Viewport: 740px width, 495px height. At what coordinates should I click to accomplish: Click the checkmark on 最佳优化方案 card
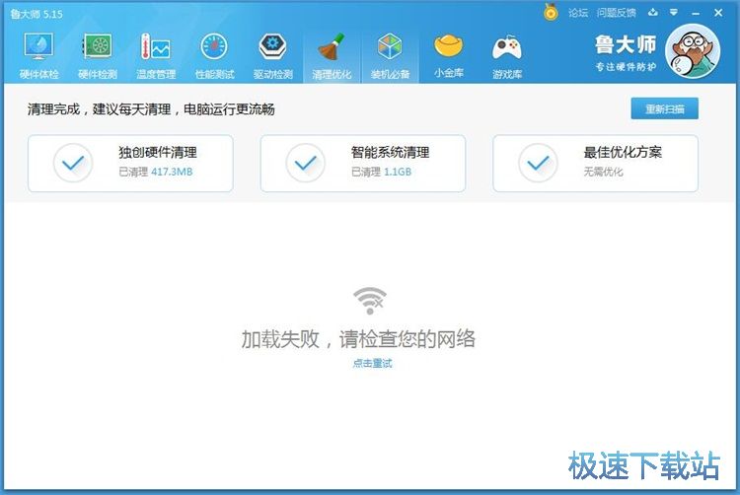[x=538, y=163]
